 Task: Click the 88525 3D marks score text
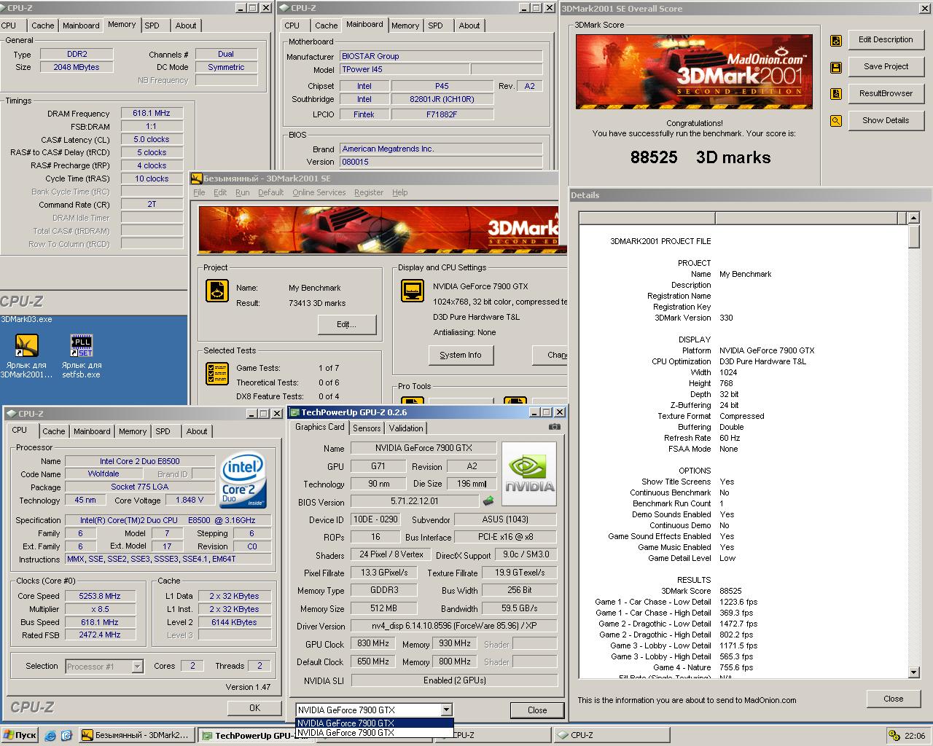point(700,157)
